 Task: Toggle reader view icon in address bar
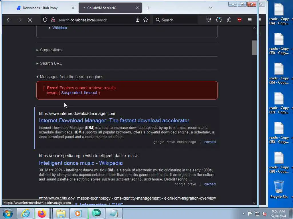pos(138,20)
